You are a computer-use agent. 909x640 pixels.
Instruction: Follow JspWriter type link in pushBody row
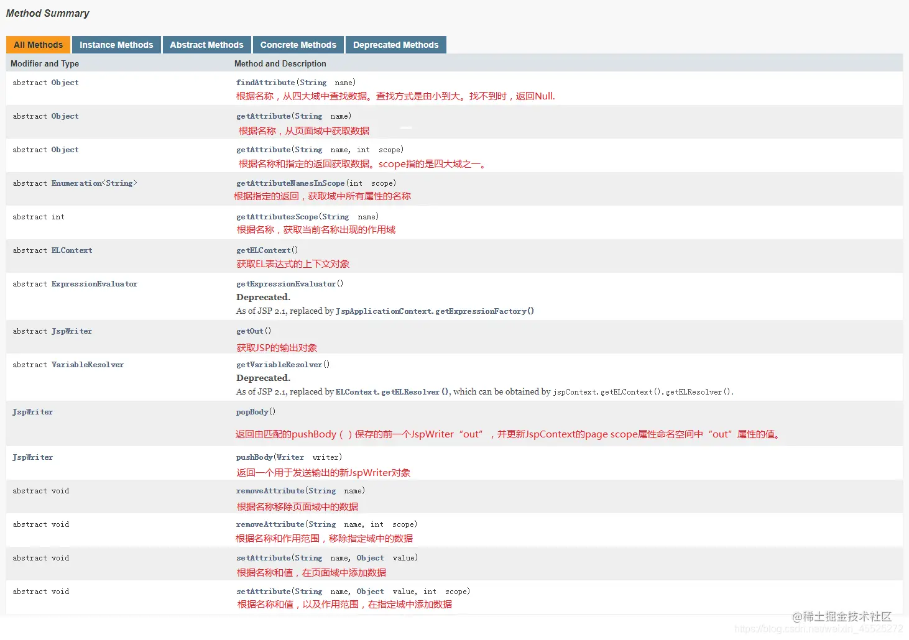33,457
